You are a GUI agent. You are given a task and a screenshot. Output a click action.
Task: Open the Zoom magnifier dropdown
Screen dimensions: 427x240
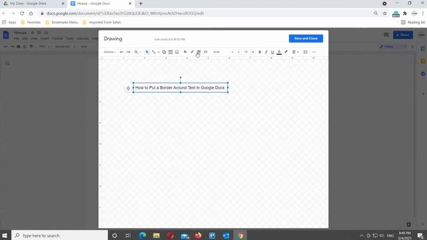pyautogui.click(x=137, y=52)
